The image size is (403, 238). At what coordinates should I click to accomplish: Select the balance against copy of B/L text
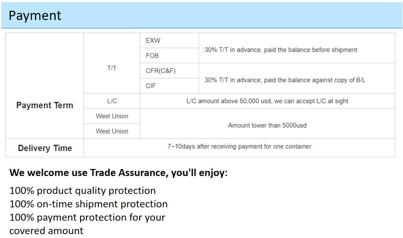(285, 80)
